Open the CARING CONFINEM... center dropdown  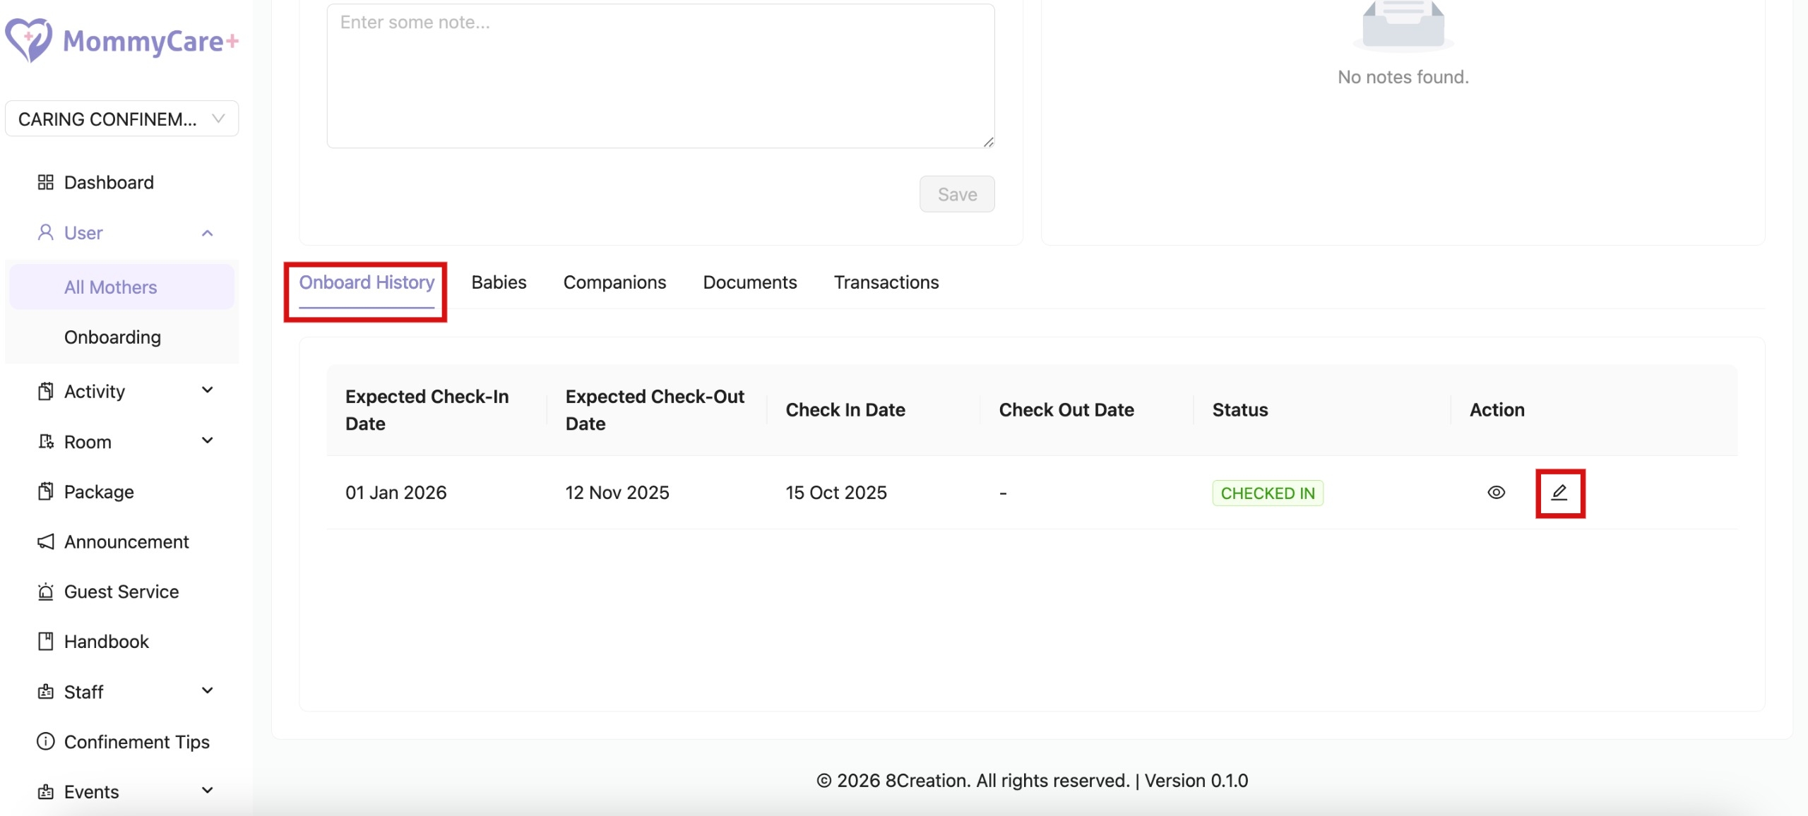121,119
